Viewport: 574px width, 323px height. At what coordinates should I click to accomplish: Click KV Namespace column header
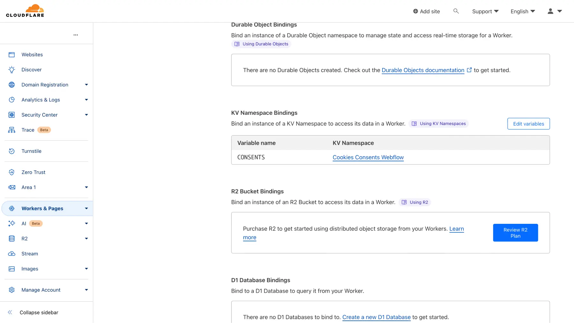coord(353,143)
